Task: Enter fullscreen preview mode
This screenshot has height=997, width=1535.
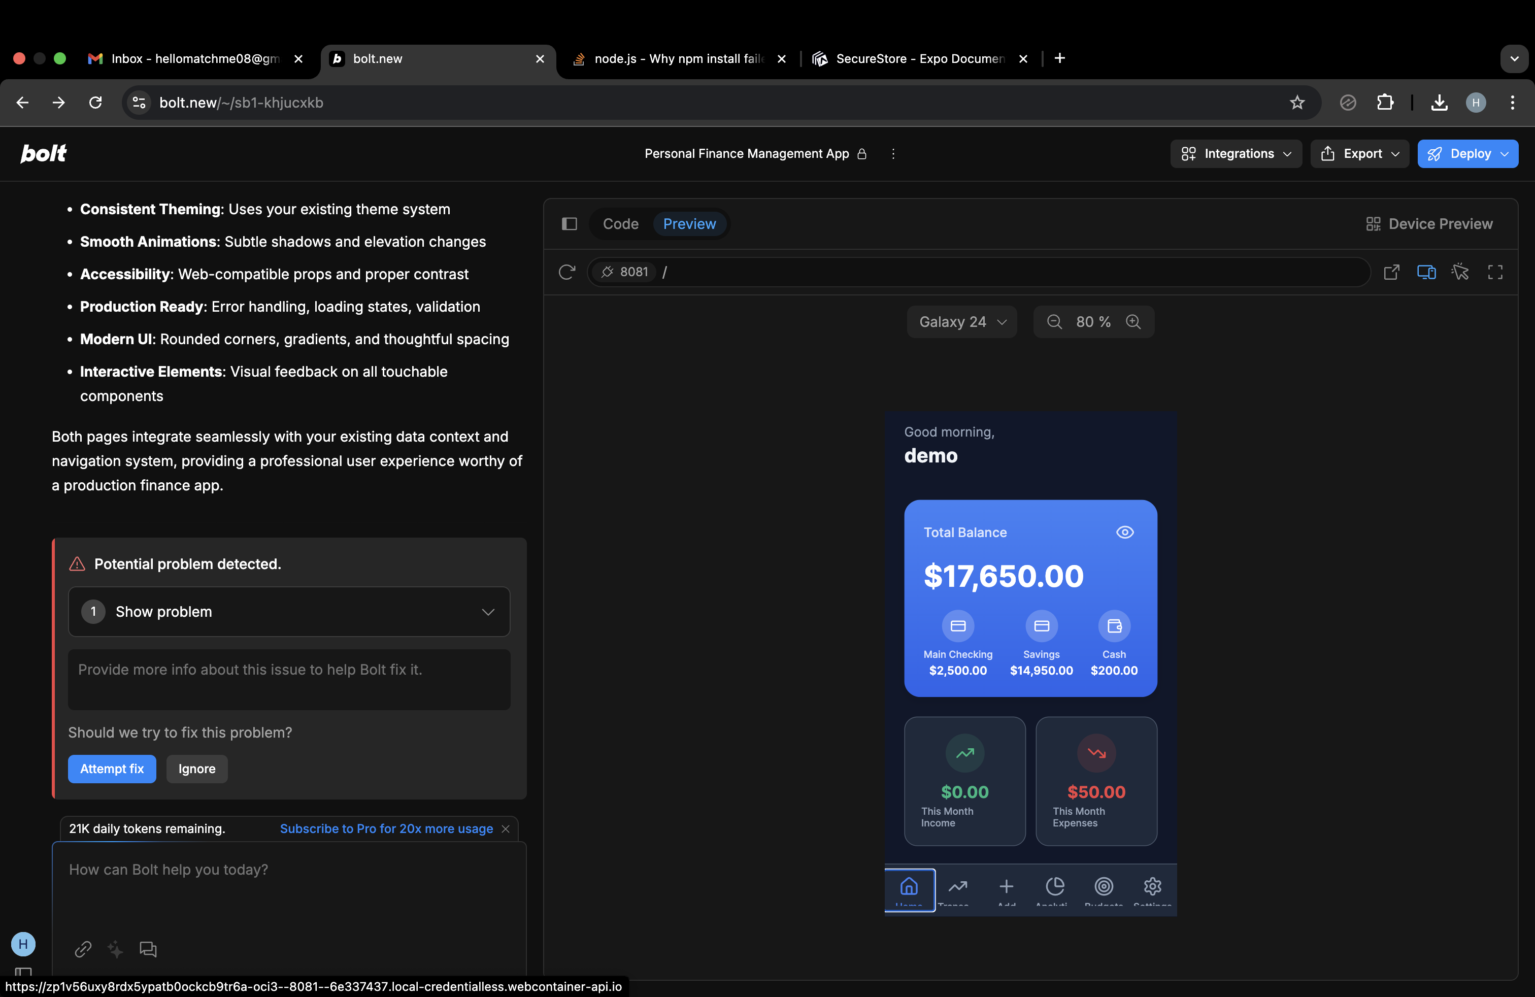Action: point(1495,272)
